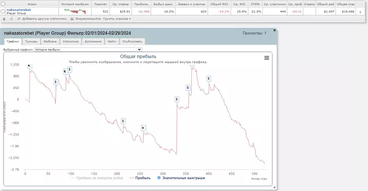Click the $ win marker near game 65
Screen dimensions: 368x191
56,82
